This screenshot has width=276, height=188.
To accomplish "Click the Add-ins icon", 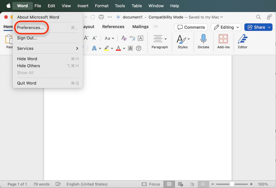I will pos(223,42).
